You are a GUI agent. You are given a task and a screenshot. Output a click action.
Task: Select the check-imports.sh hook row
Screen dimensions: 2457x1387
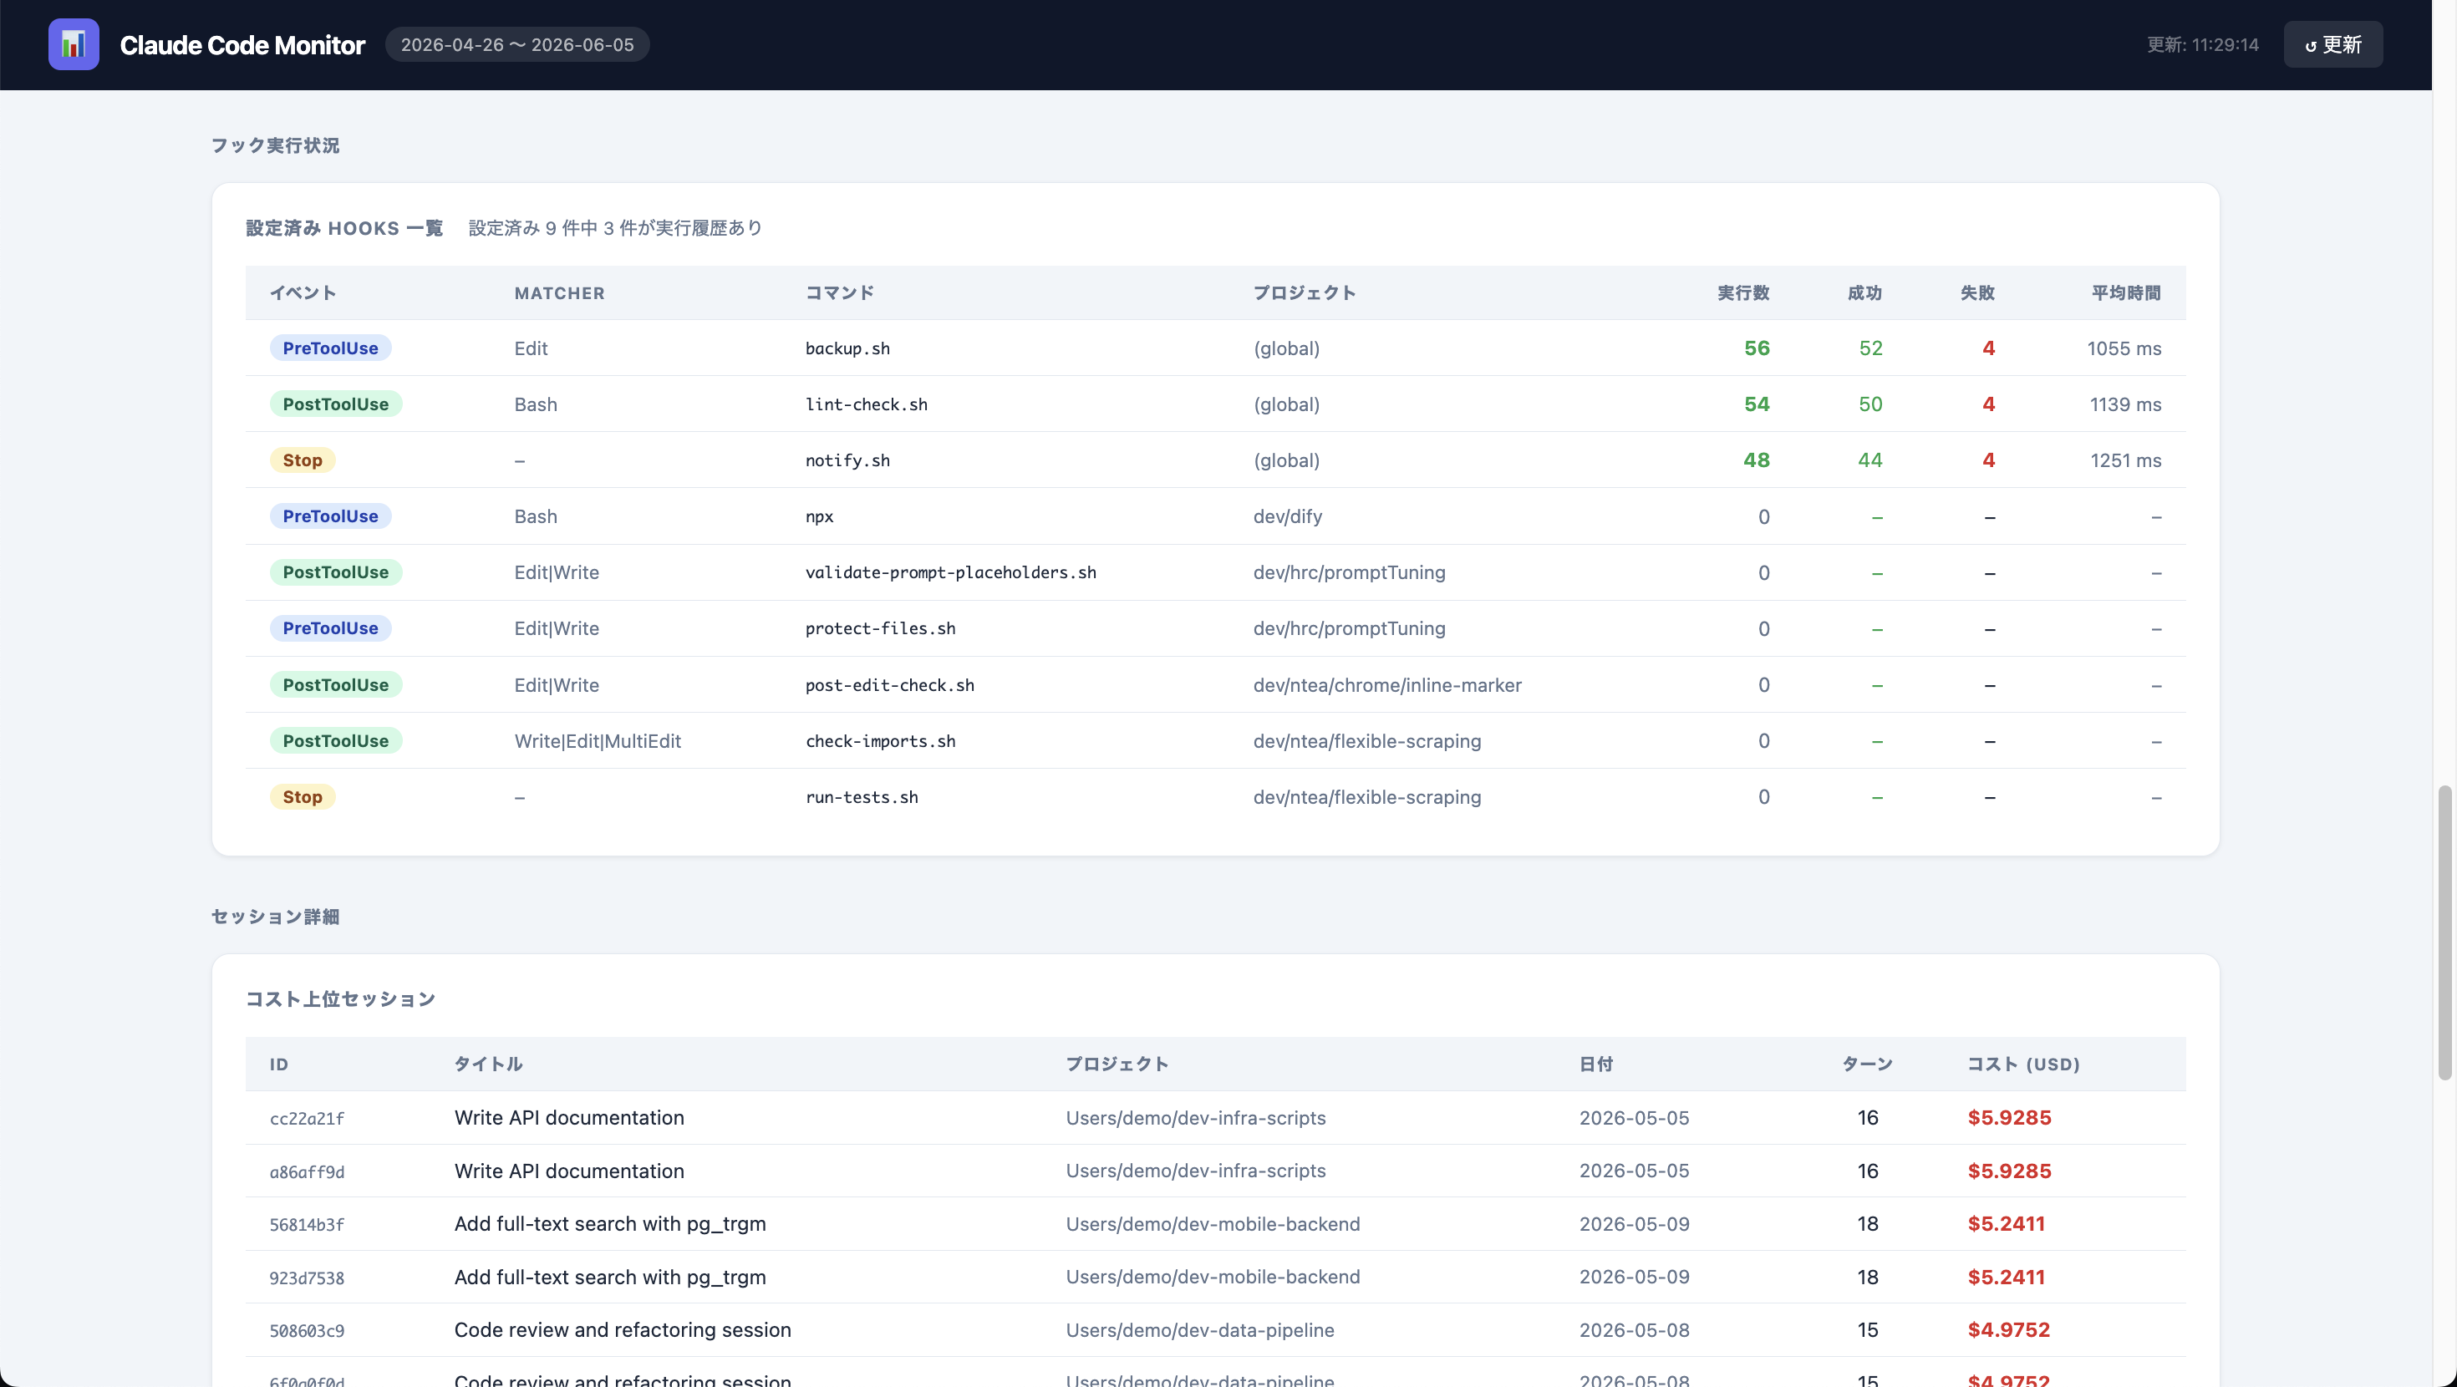tap(1215, 741)
